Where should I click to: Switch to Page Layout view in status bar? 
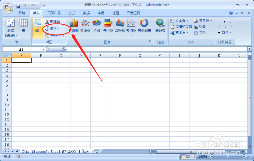188,156
